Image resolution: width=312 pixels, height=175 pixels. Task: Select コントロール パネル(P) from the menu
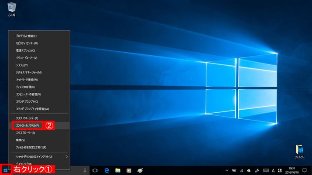pyautogui.click(x=27, y=125)
